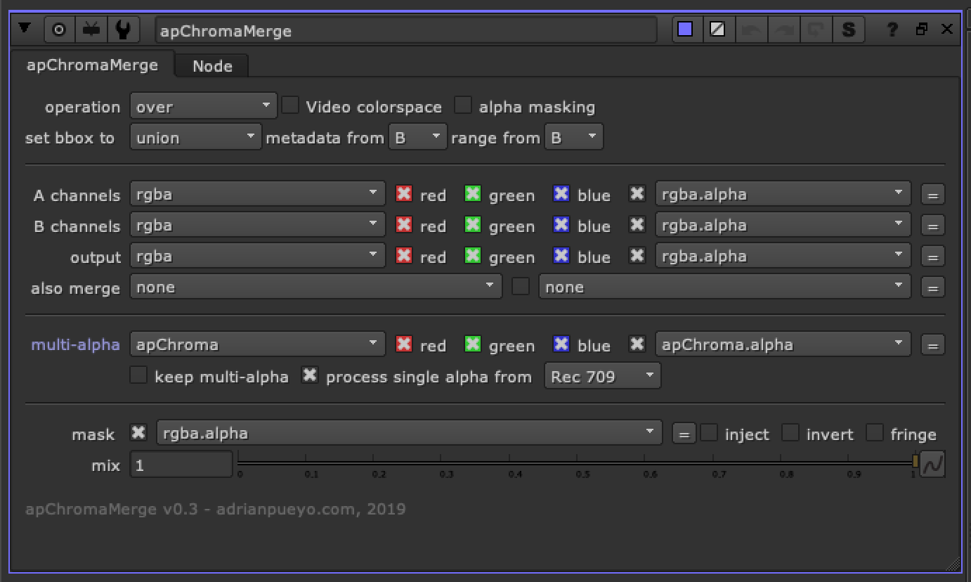Viewport: 971px width, 582px height.
Task: Click the wrench icon next to node name
Action: tap(122, 29)
